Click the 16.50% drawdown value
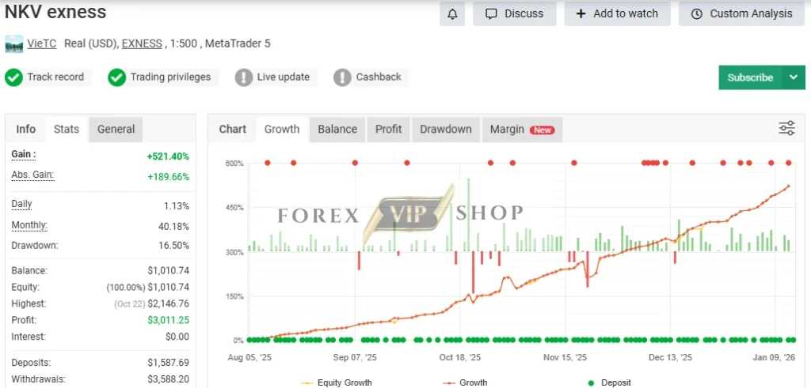Screen dimensions: 811x388 [173, 246]
